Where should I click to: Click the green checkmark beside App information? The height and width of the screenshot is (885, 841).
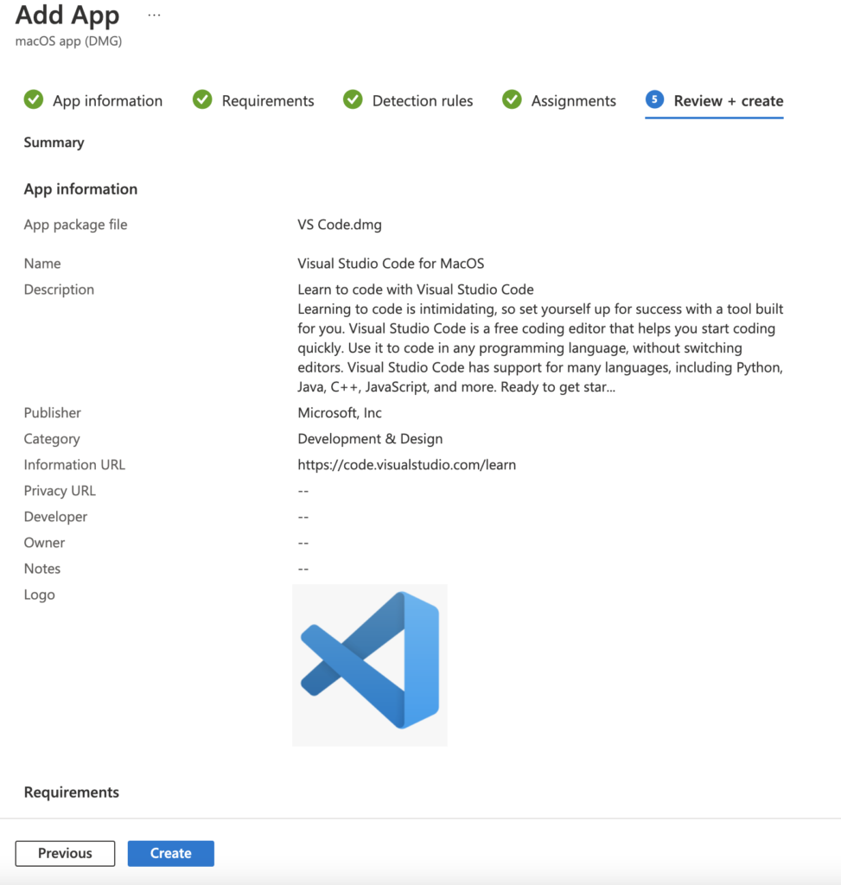(34, 100)
